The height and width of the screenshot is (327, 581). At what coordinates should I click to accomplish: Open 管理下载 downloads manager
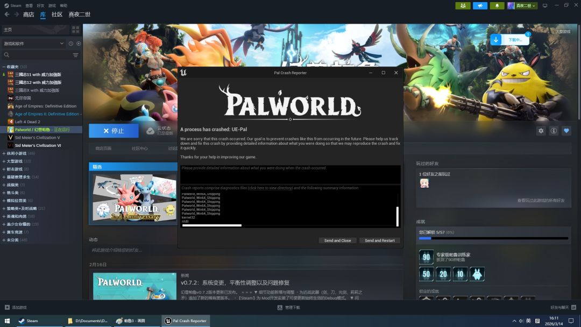click(x=289, y=308)
